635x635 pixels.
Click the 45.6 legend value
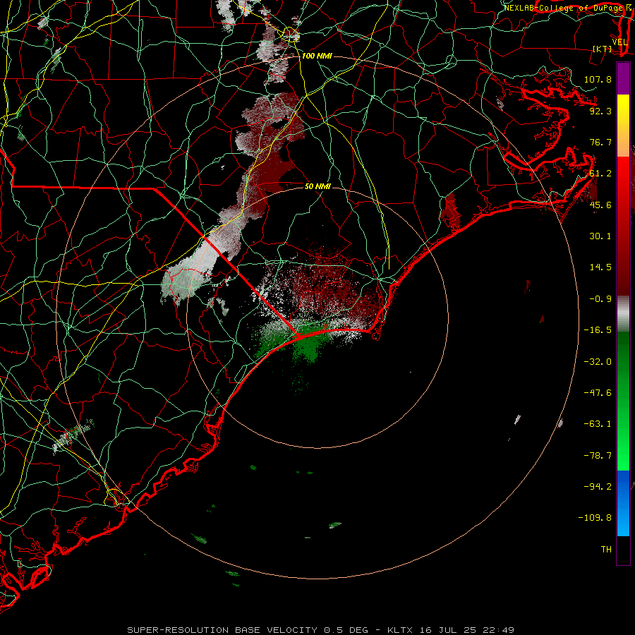click(600, 205)
